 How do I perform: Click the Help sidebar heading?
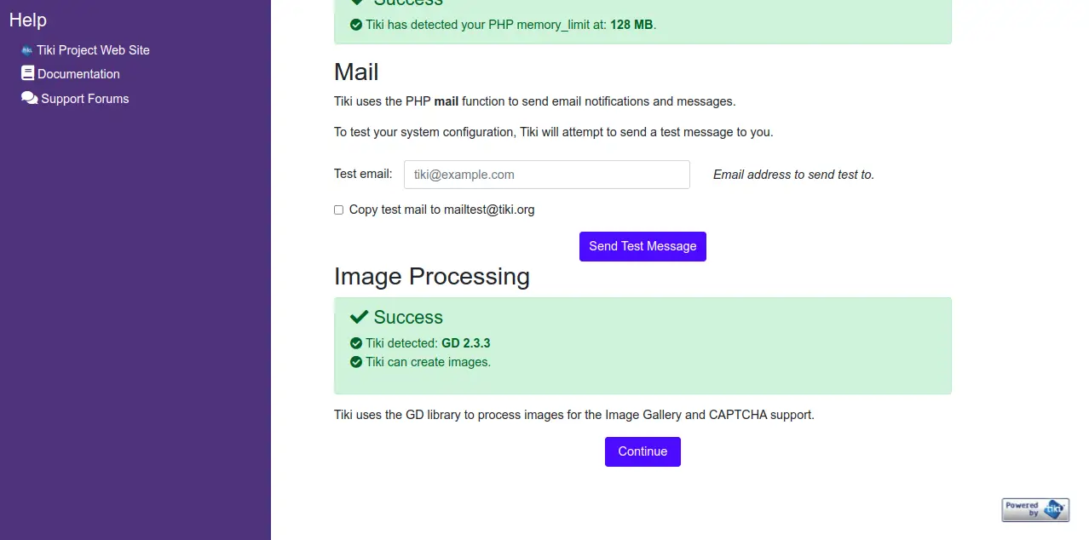tap(28, 20)
